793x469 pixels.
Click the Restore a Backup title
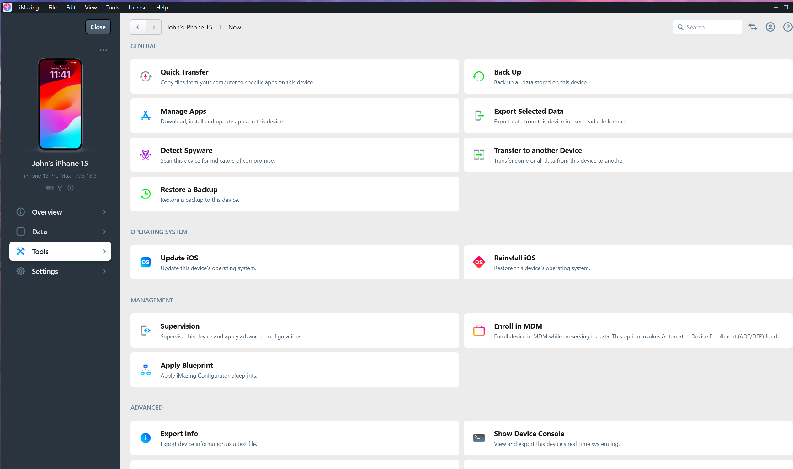tap(189, 190)
